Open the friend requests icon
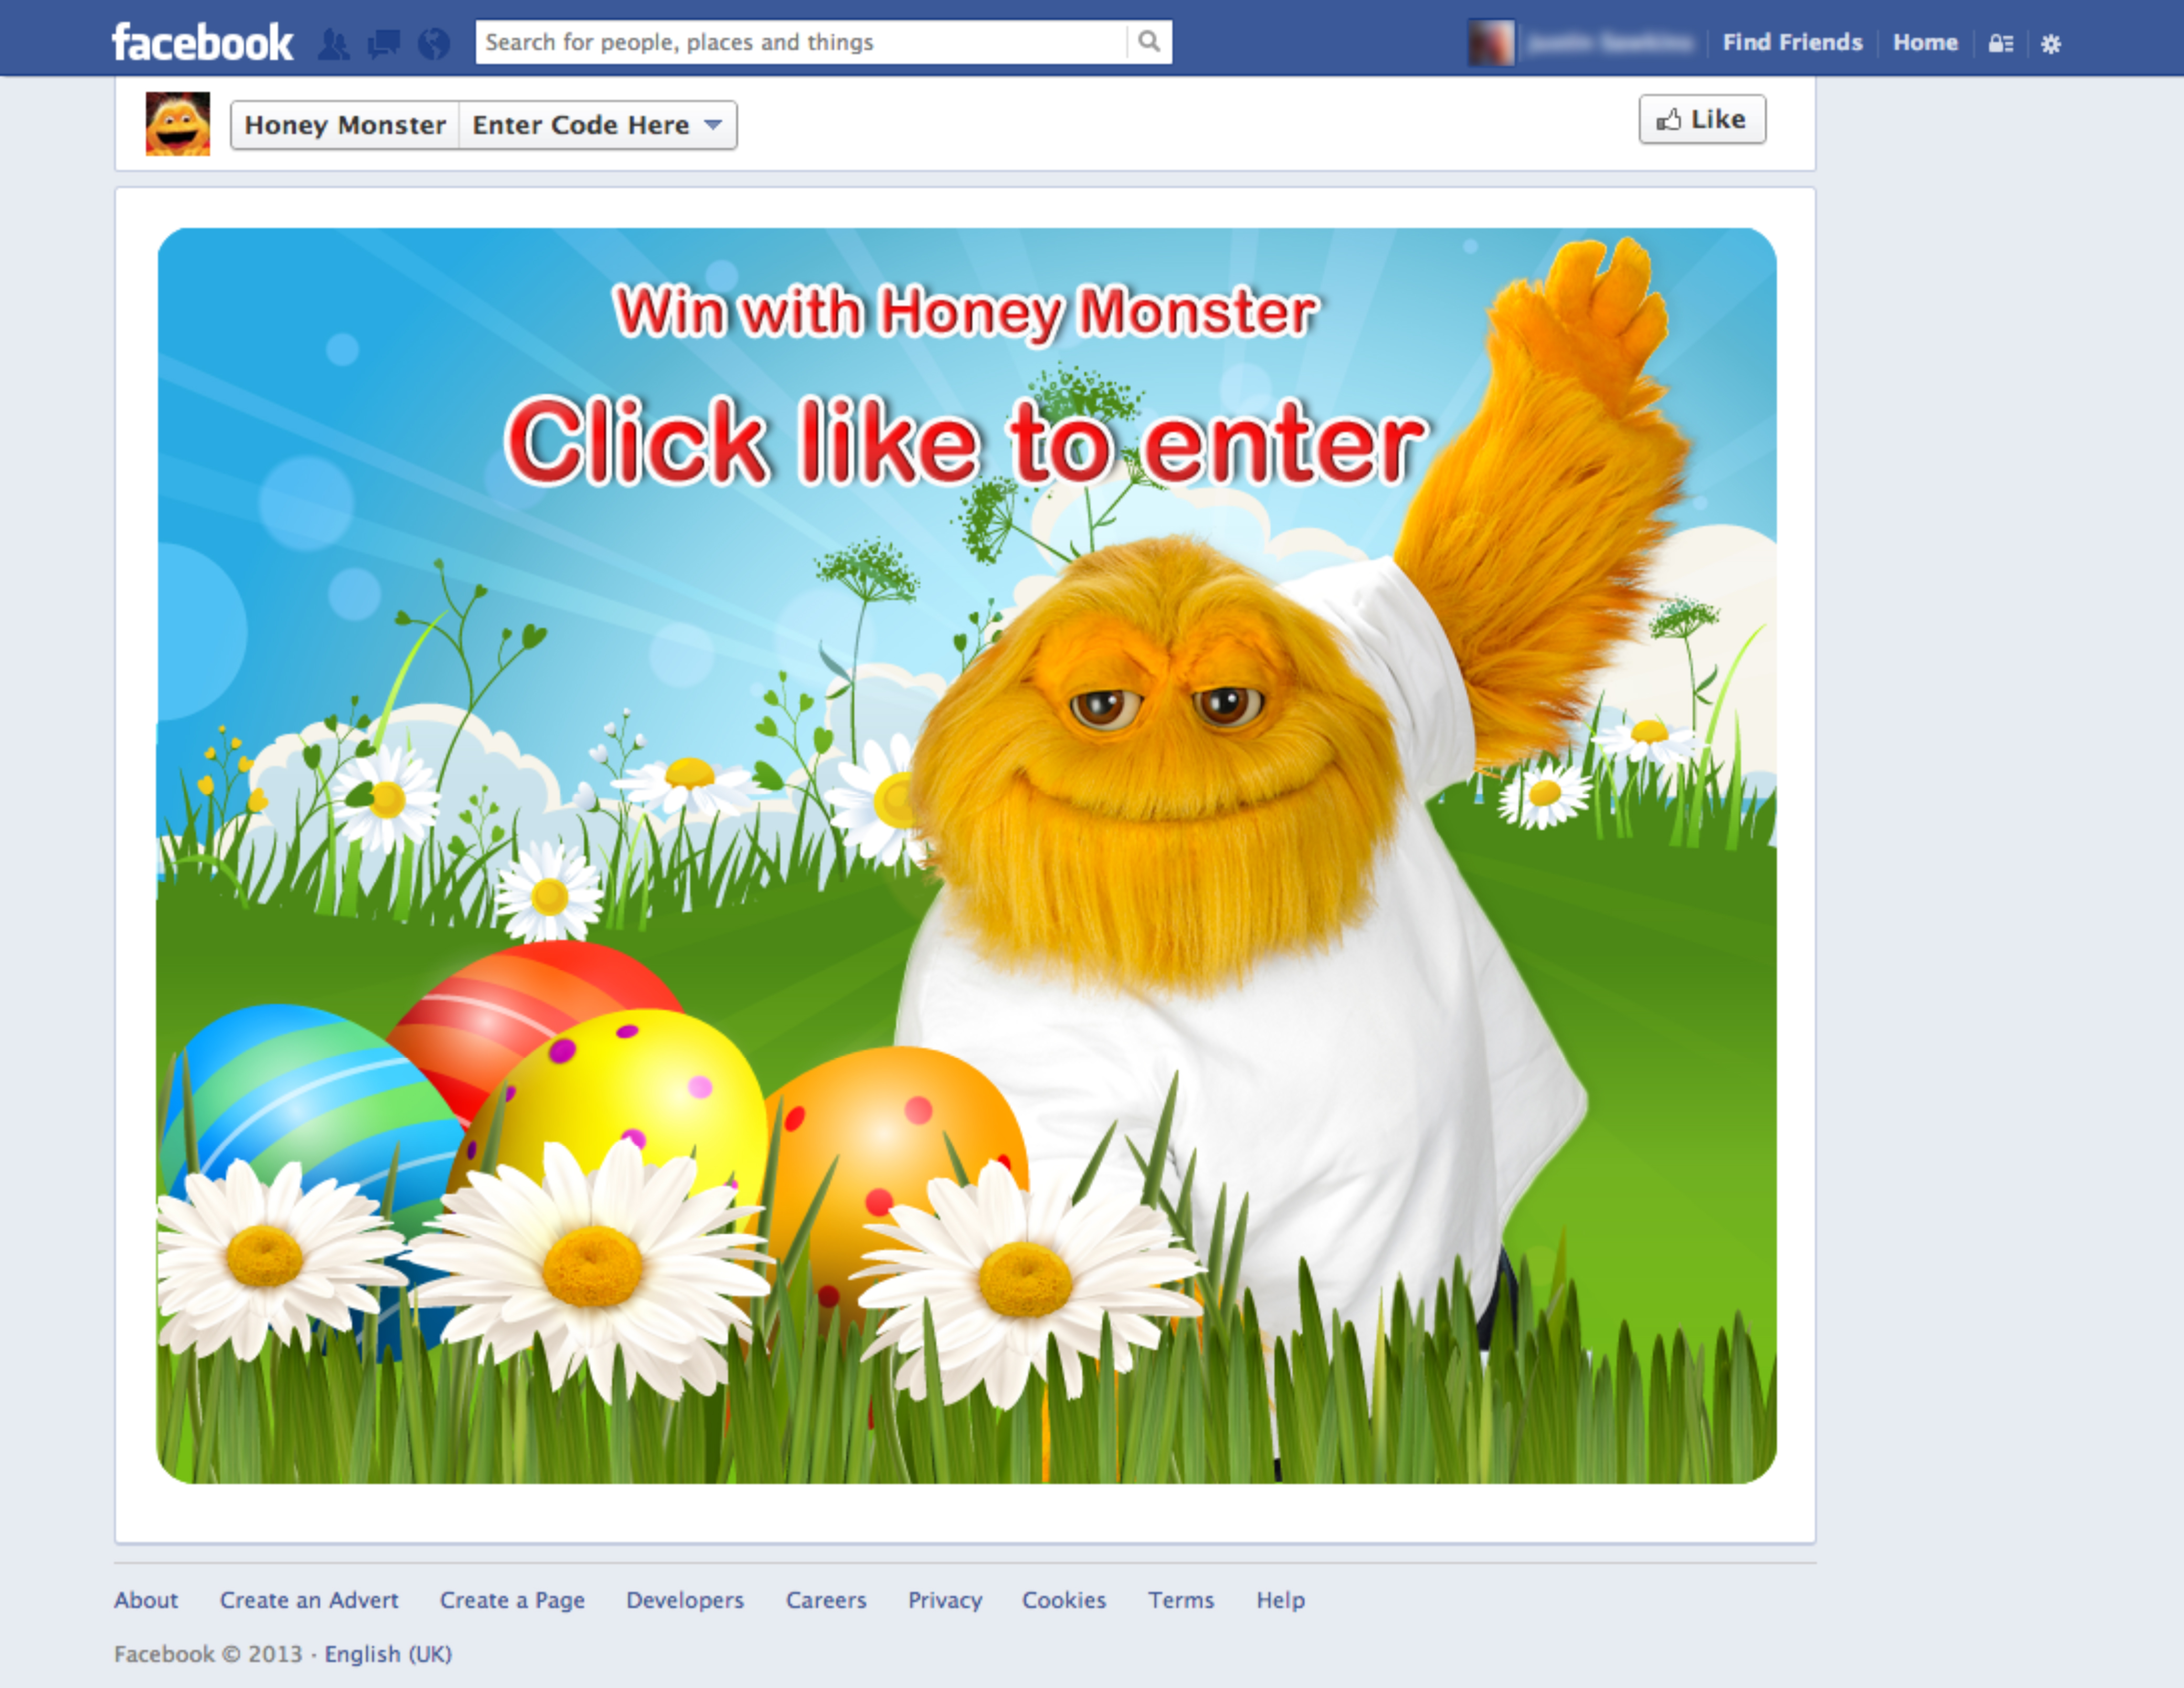The image size is (2184, 1688). [334, 44]
